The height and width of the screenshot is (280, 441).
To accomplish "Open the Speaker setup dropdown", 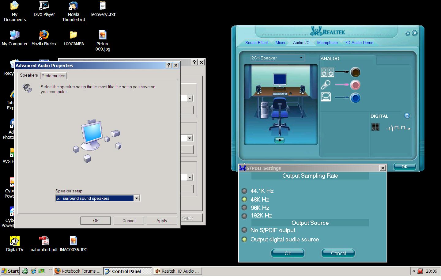I will click(x=137, y=198).
